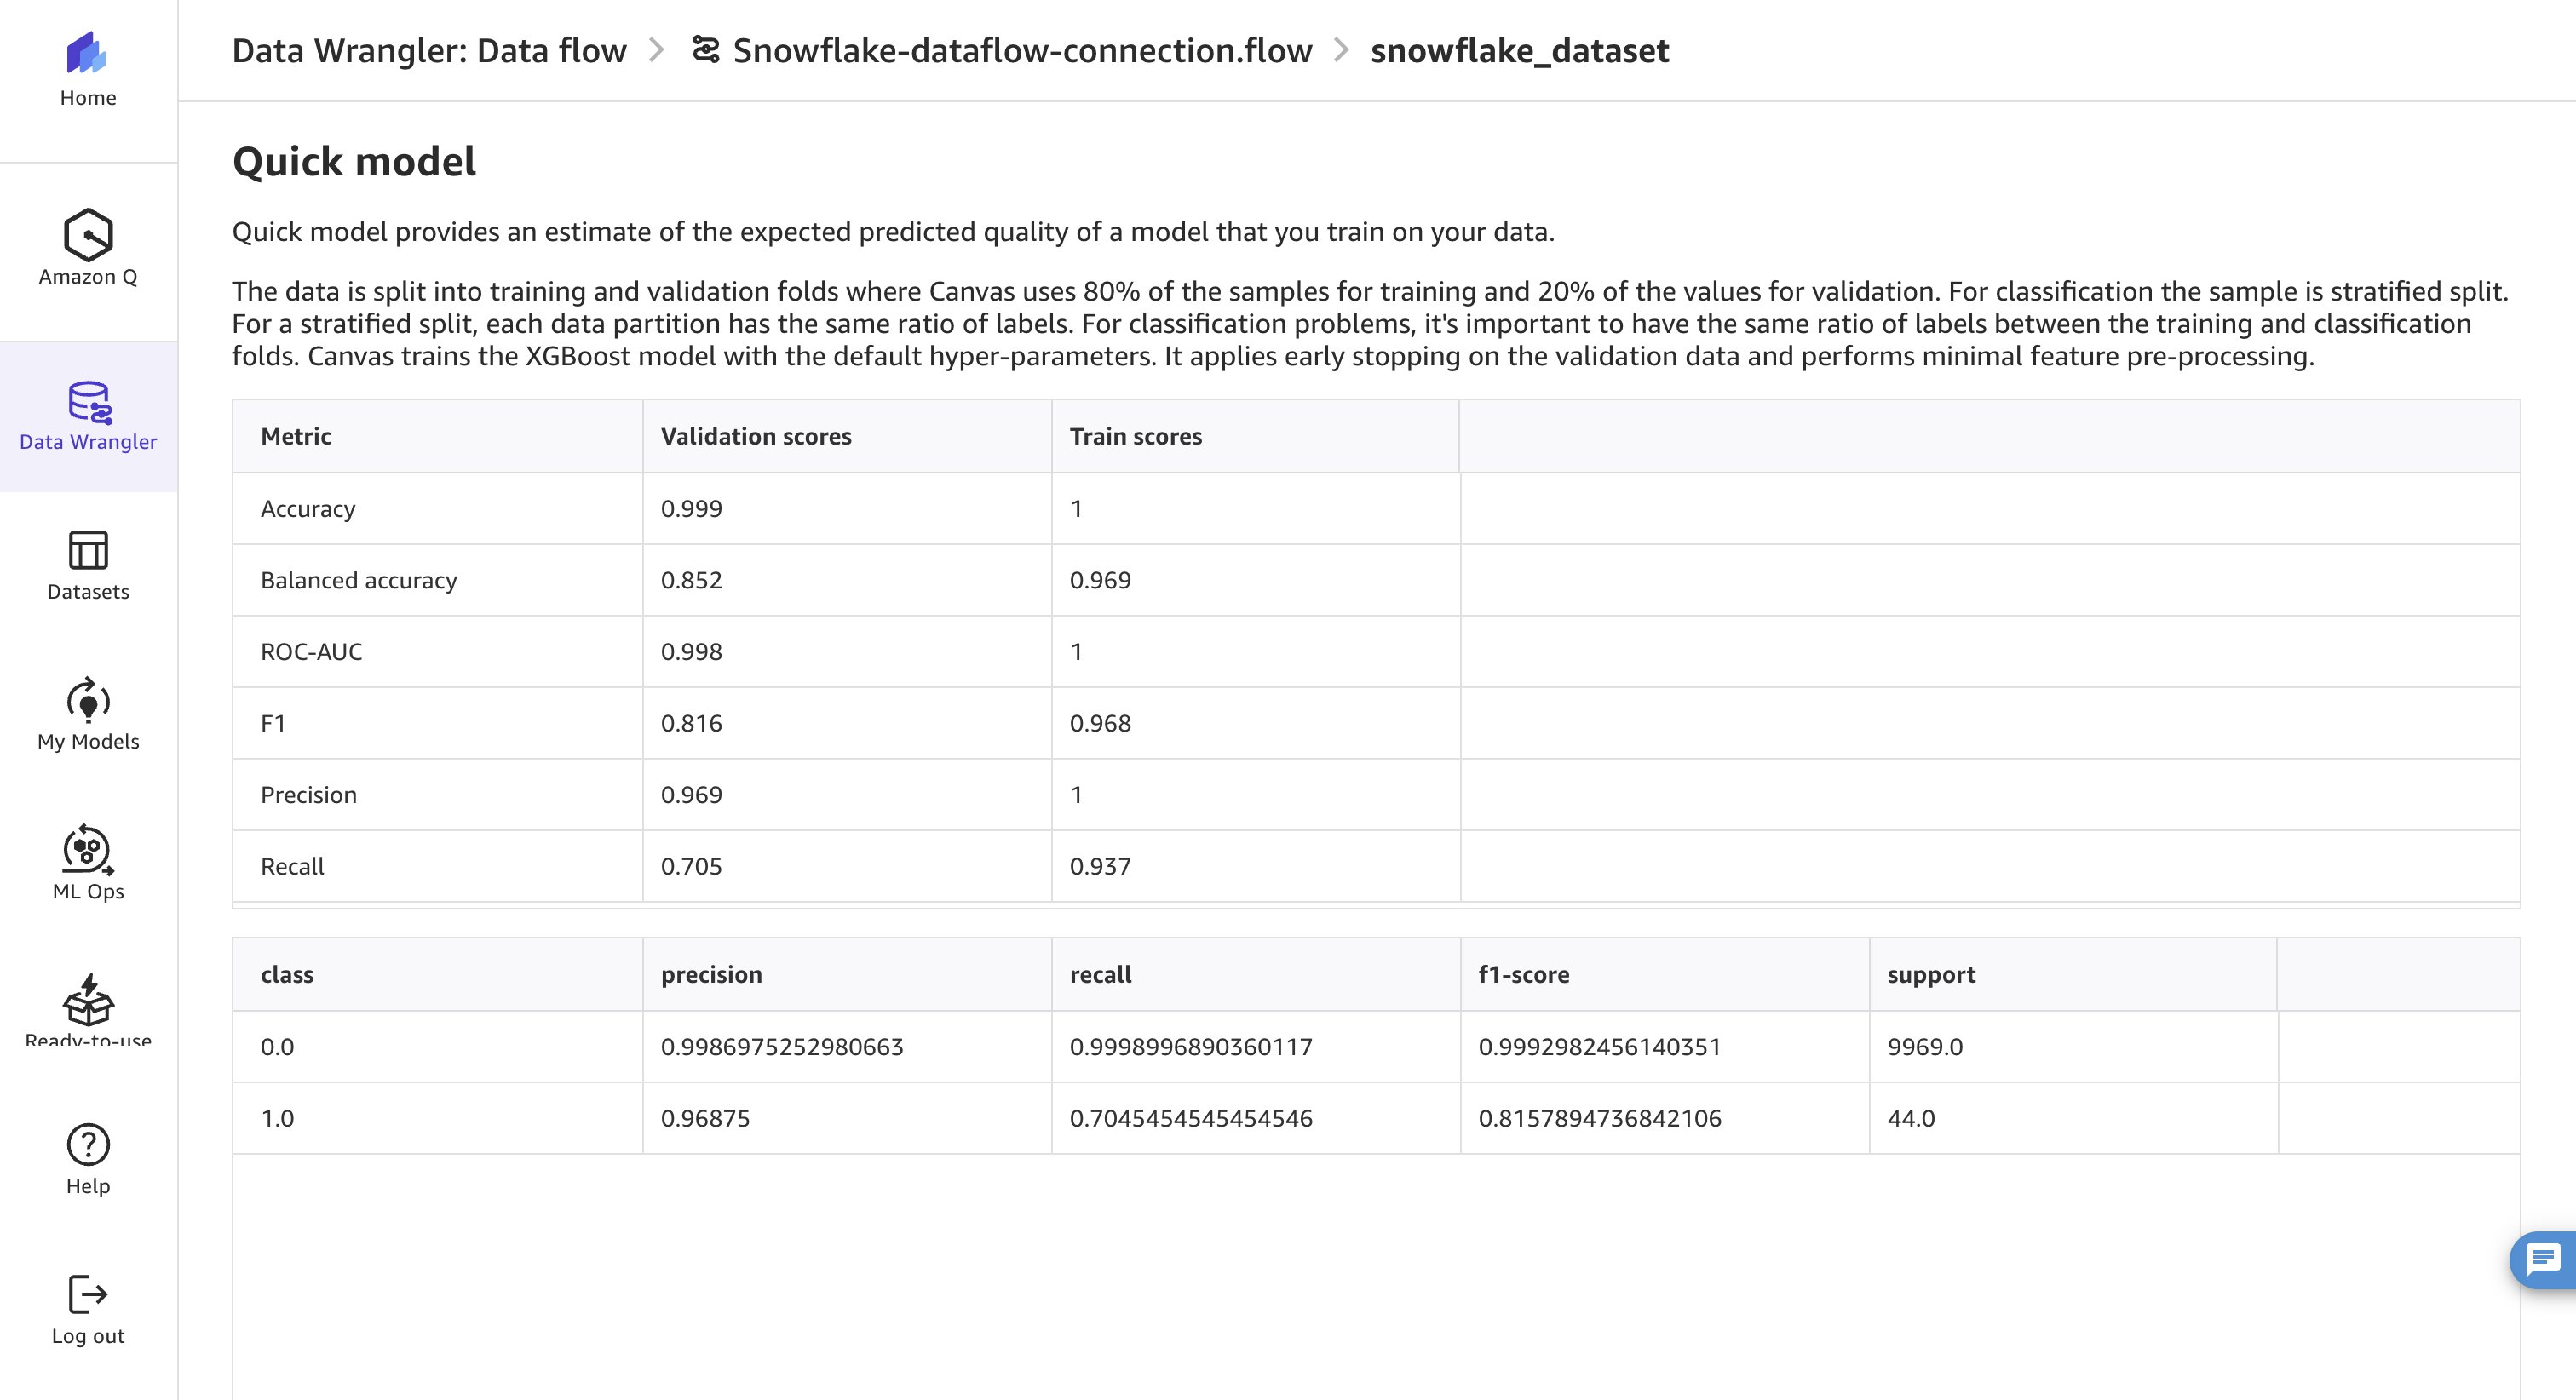The height and width of the screenshot is (1400, 2576).
Task: Click the flow icon beside Snowflake-dataflow-connection.flow
Action: (x=706, y=50)
